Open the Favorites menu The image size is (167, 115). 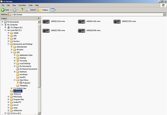[22, 5]
